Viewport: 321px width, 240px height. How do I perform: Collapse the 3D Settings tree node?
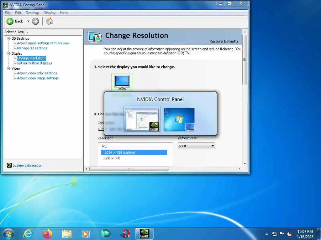pyautogui.click(x=8, y=38)
